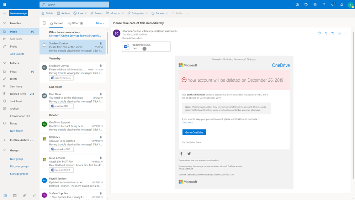Reply to the message arrow icon
The image size is (355, 200).
pyautogui.click(x=326, y=33)
